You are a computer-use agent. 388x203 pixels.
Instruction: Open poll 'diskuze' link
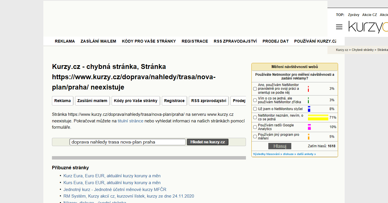[x=289, y=154]
